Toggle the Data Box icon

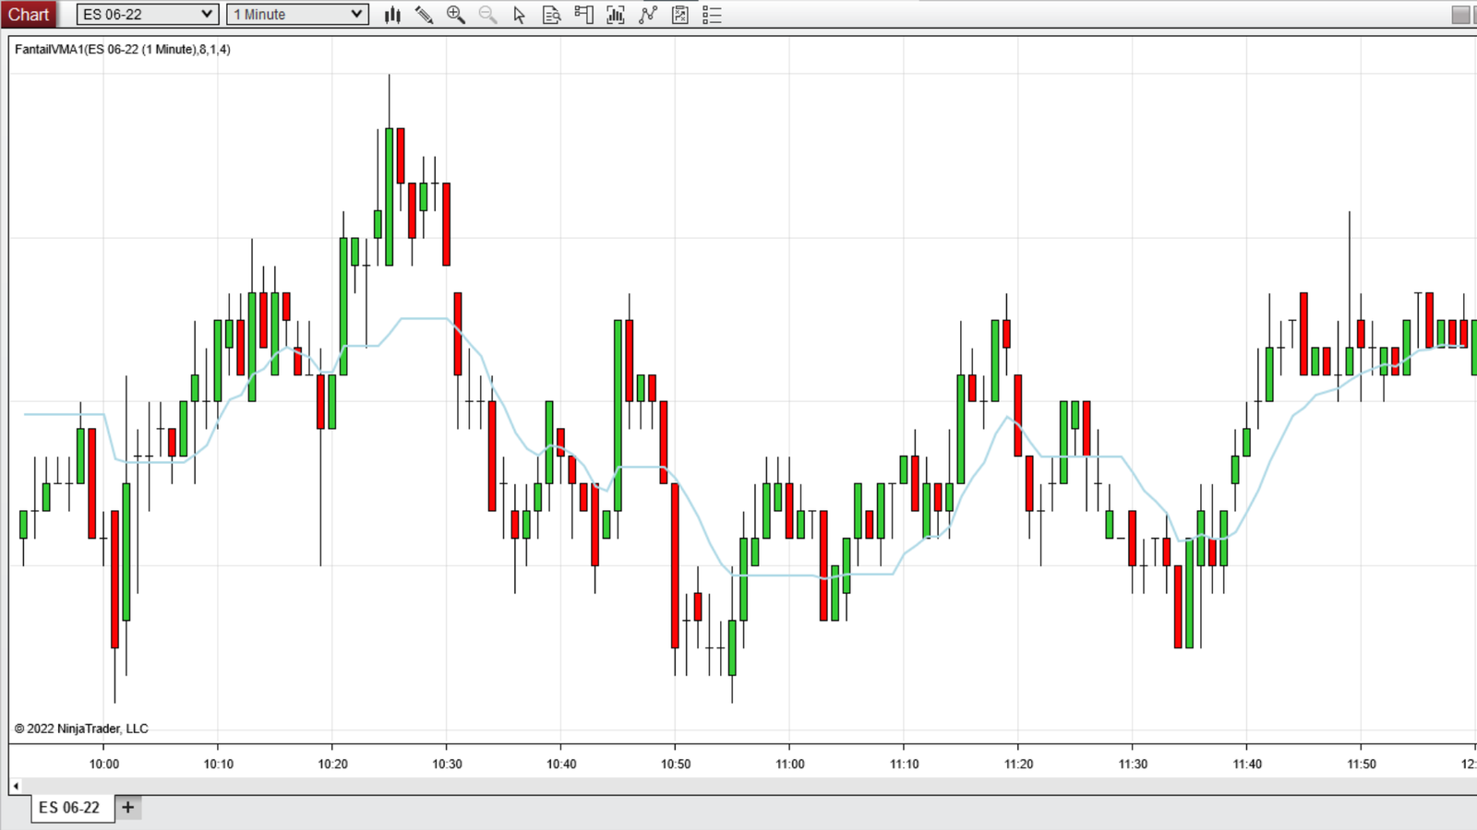tap(551, 15)
